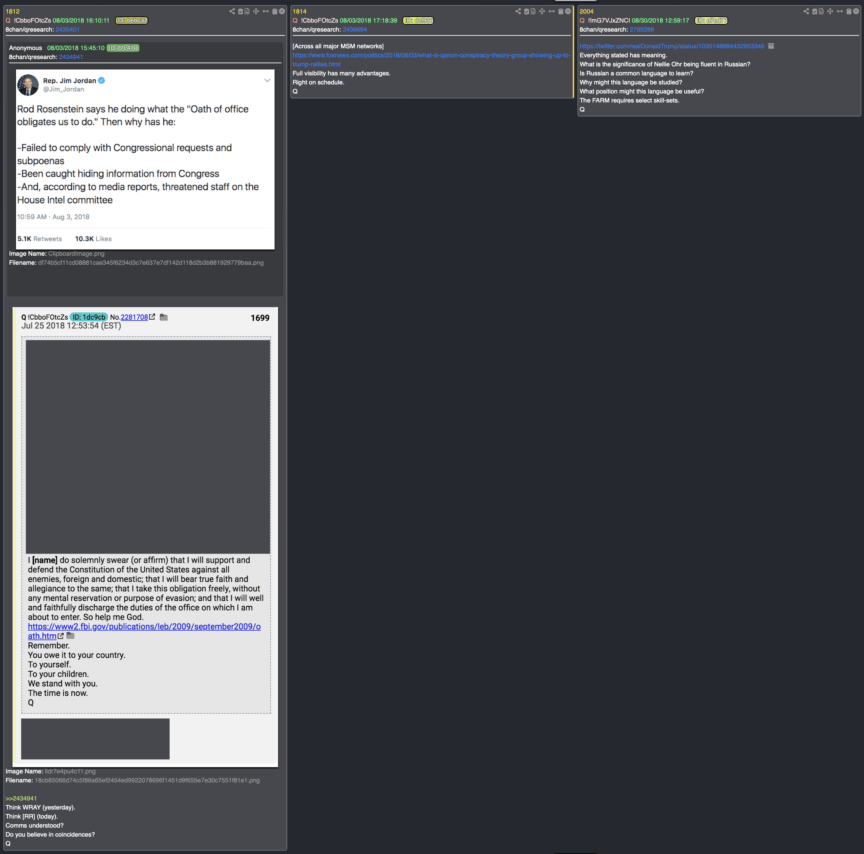Click Q icon before tripcode in post 1814

coord(295,20)
